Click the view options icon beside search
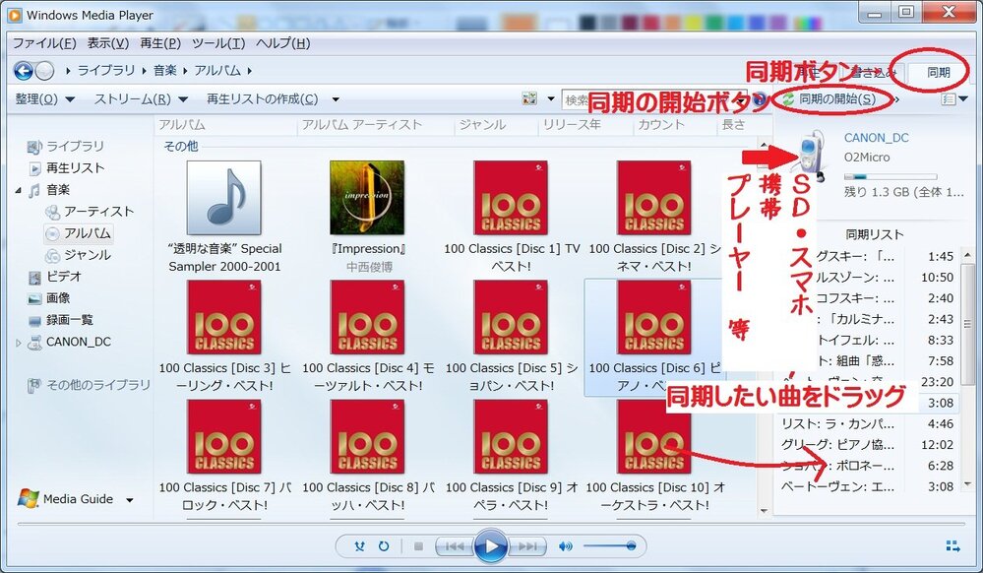This screenshot has height=573, width=983. [529, 98]
